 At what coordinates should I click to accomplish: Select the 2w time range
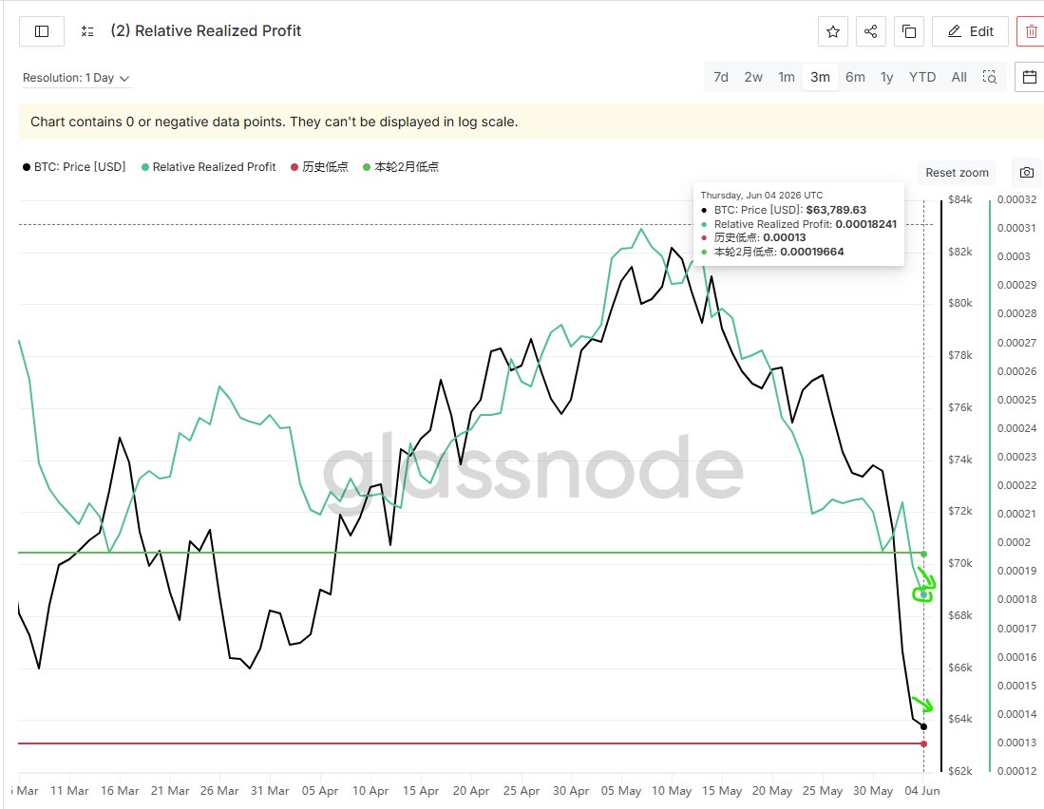[753, 77]
